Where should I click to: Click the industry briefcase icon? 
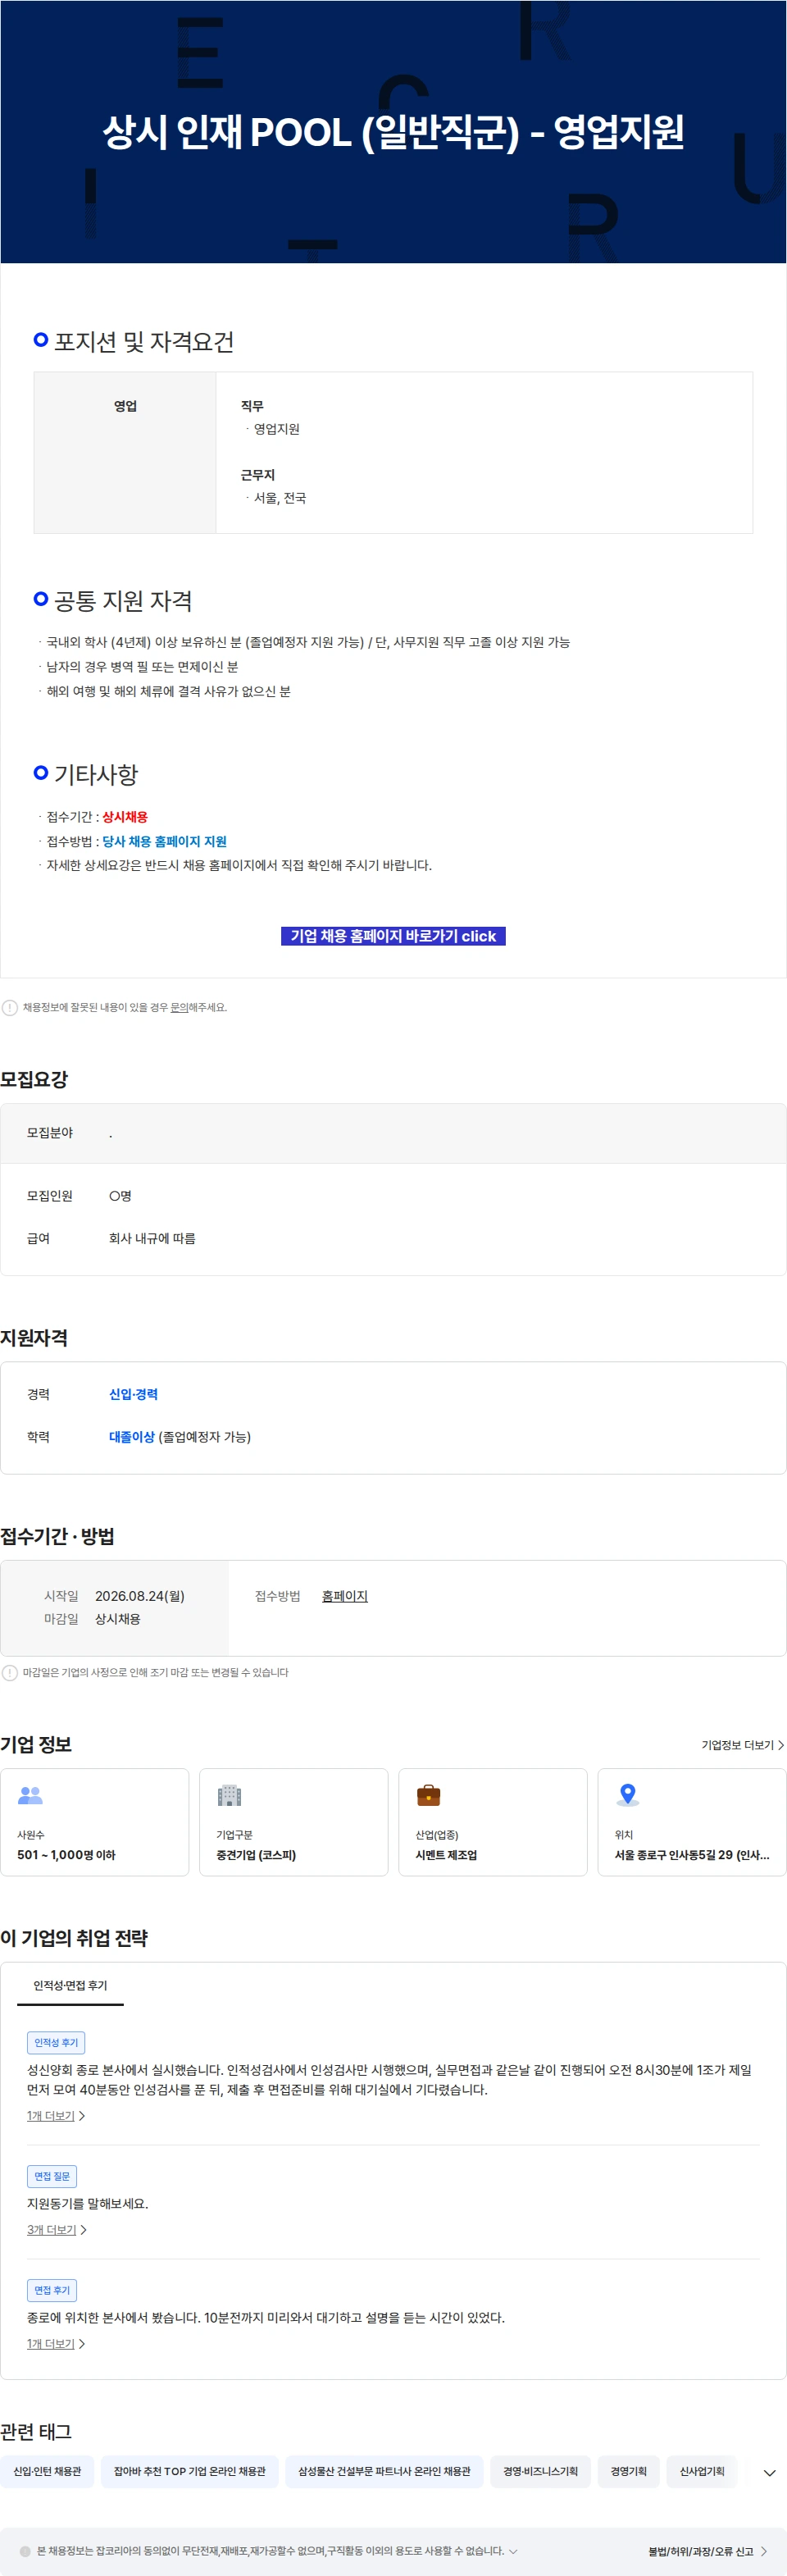click(x=428, y=1795)
